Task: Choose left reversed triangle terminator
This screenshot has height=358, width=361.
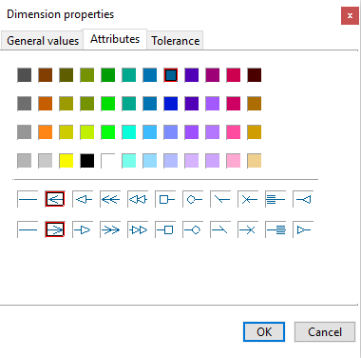Action: [x=303, y=199]
